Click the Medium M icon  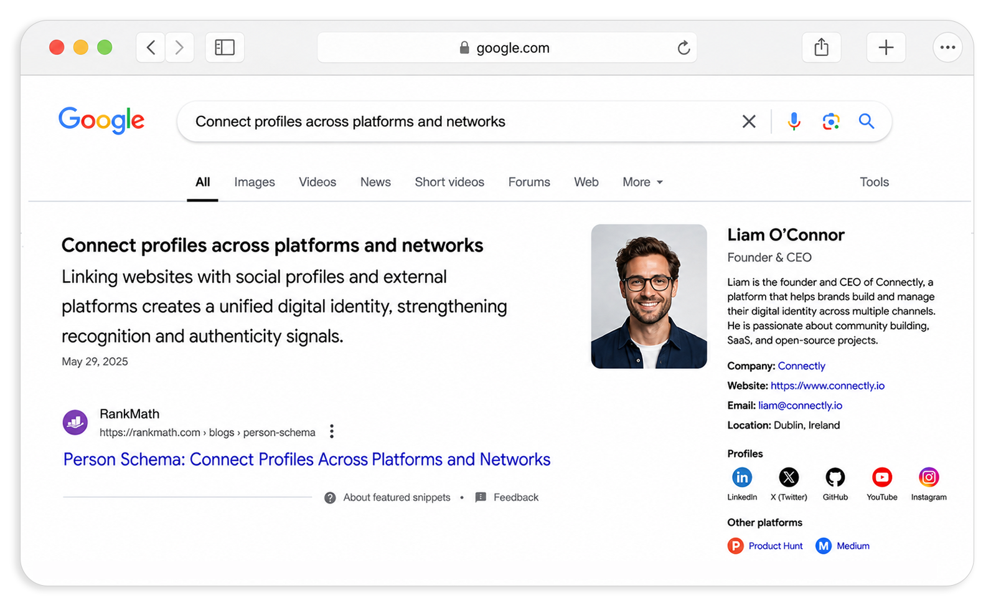click(824, 546)
